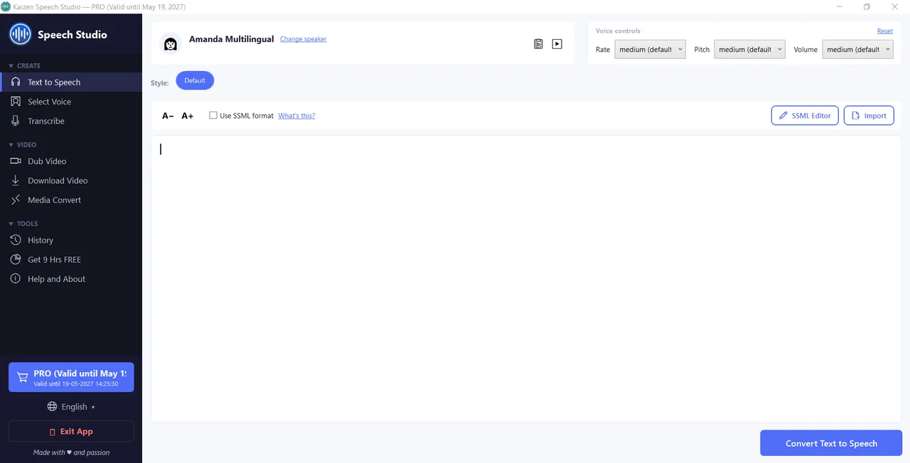Select the Default style pill
Screen dimensions: 910x463
(x=195, y=81)
